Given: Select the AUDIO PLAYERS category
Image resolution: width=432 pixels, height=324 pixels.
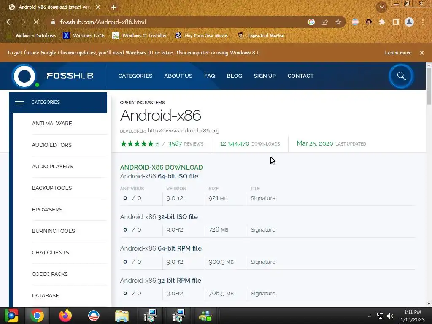Looking at the screenshot, I should click(52, 166).
